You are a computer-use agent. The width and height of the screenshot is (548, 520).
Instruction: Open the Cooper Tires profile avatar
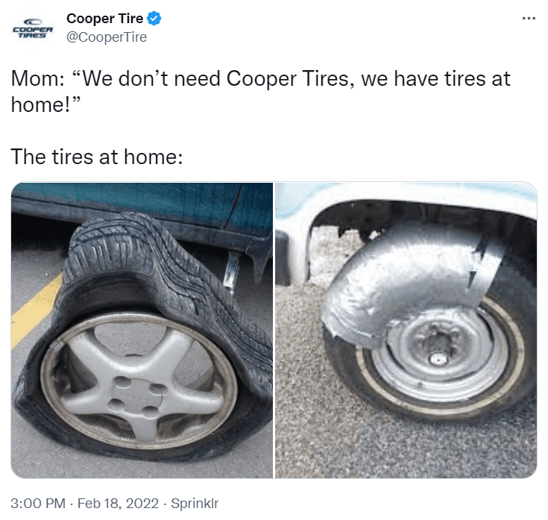tap(33, 28)
